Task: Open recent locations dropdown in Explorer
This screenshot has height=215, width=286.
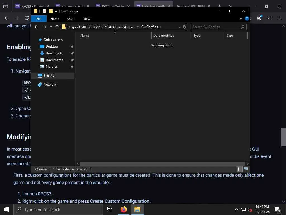Action: [x=51, y=27]
